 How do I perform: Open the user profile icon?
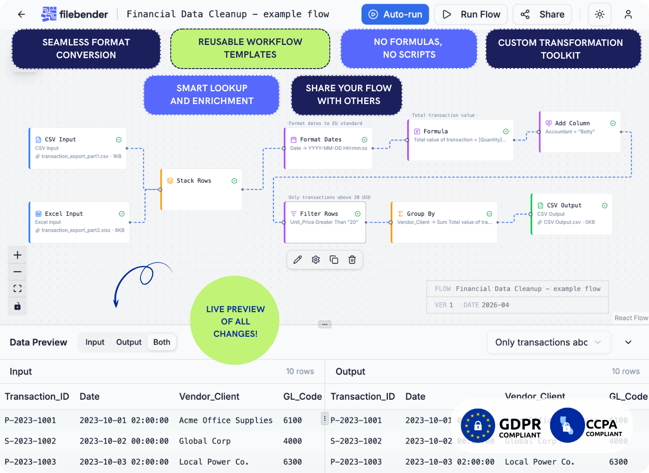click(x=628, y=14)
